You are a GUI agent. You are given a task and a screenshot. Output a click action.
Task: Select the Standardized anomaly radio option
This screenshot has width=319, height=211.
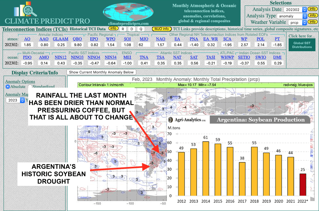click(x=30, y=87)
